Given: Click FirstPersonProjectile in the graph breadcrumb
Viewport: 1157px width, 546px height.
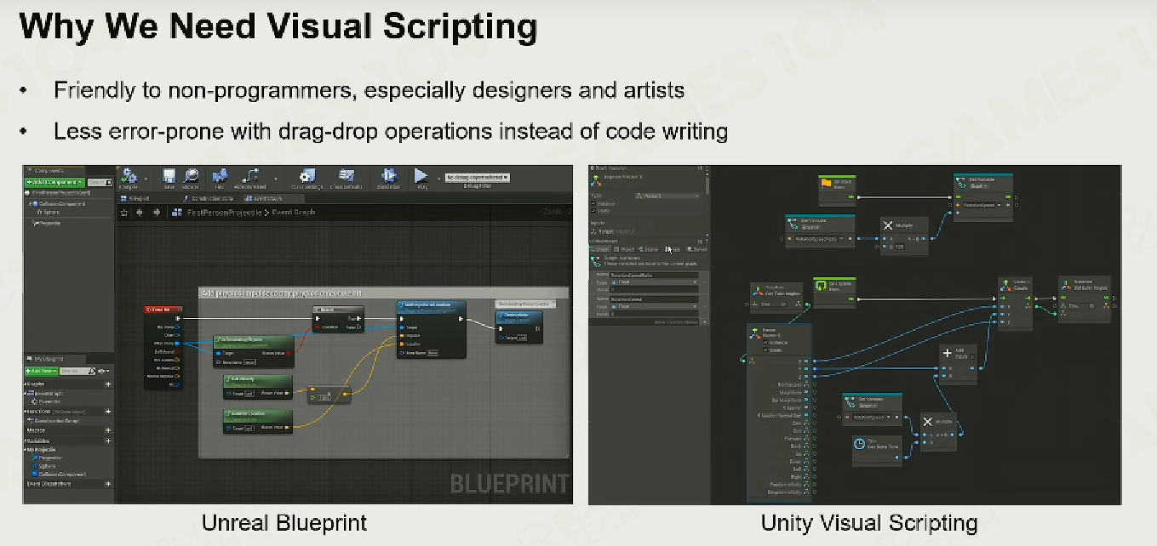Looking at the screenshot, I should point(224,213).
